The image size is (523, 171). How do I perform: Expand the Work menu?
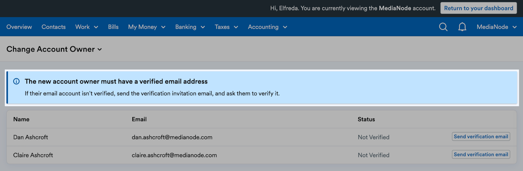(87, 27)
